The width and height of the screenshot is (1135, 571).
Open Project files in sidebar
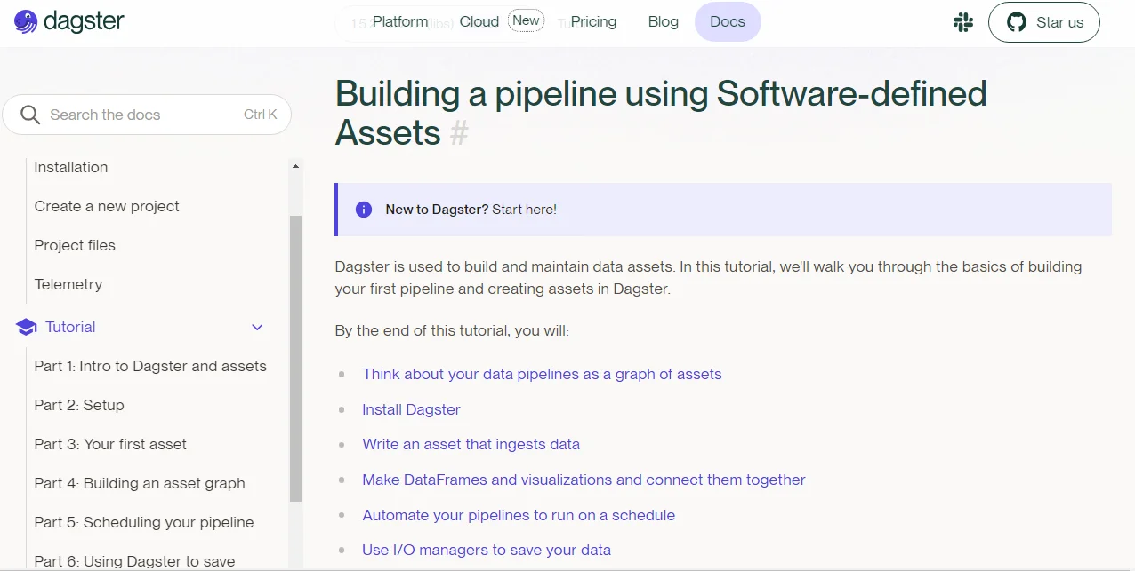pyautogui.click(x=75, y=245)
